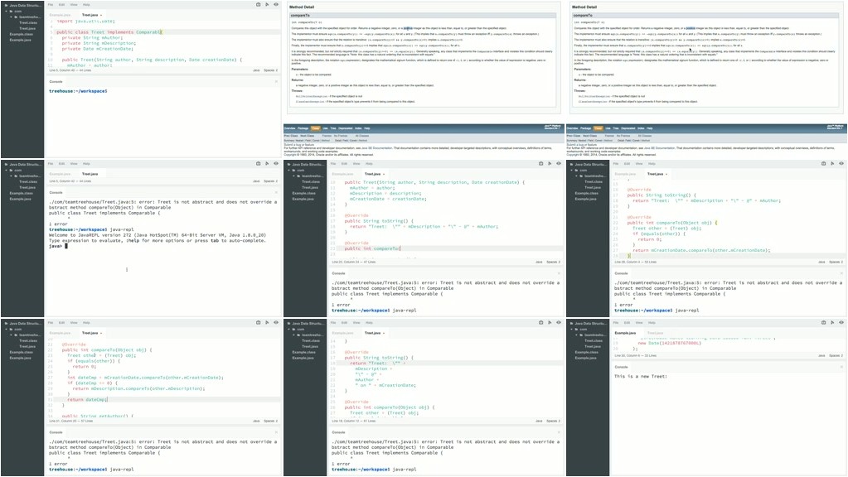Click fork icon in Comparable declaration frame
The image size is (848, 477).
point(267,4)
